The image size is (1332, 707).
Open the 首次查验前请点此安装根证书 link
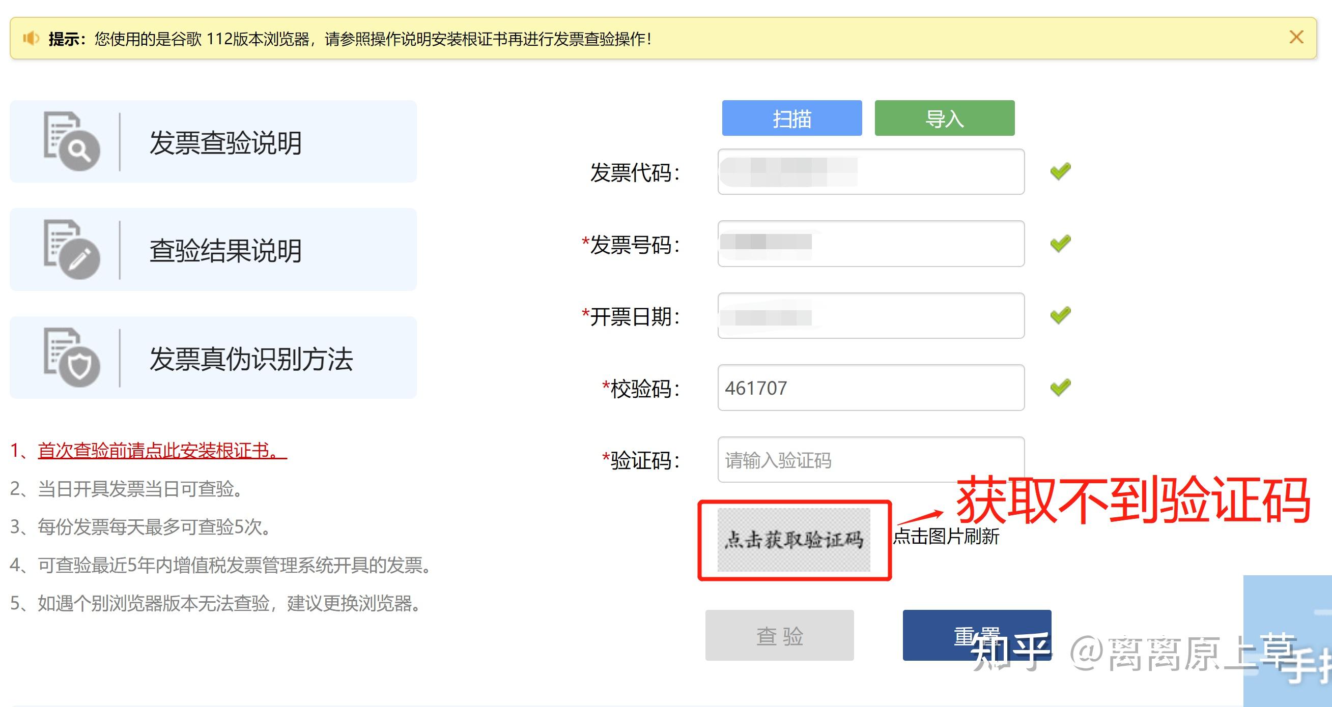[x=162, y=451]
